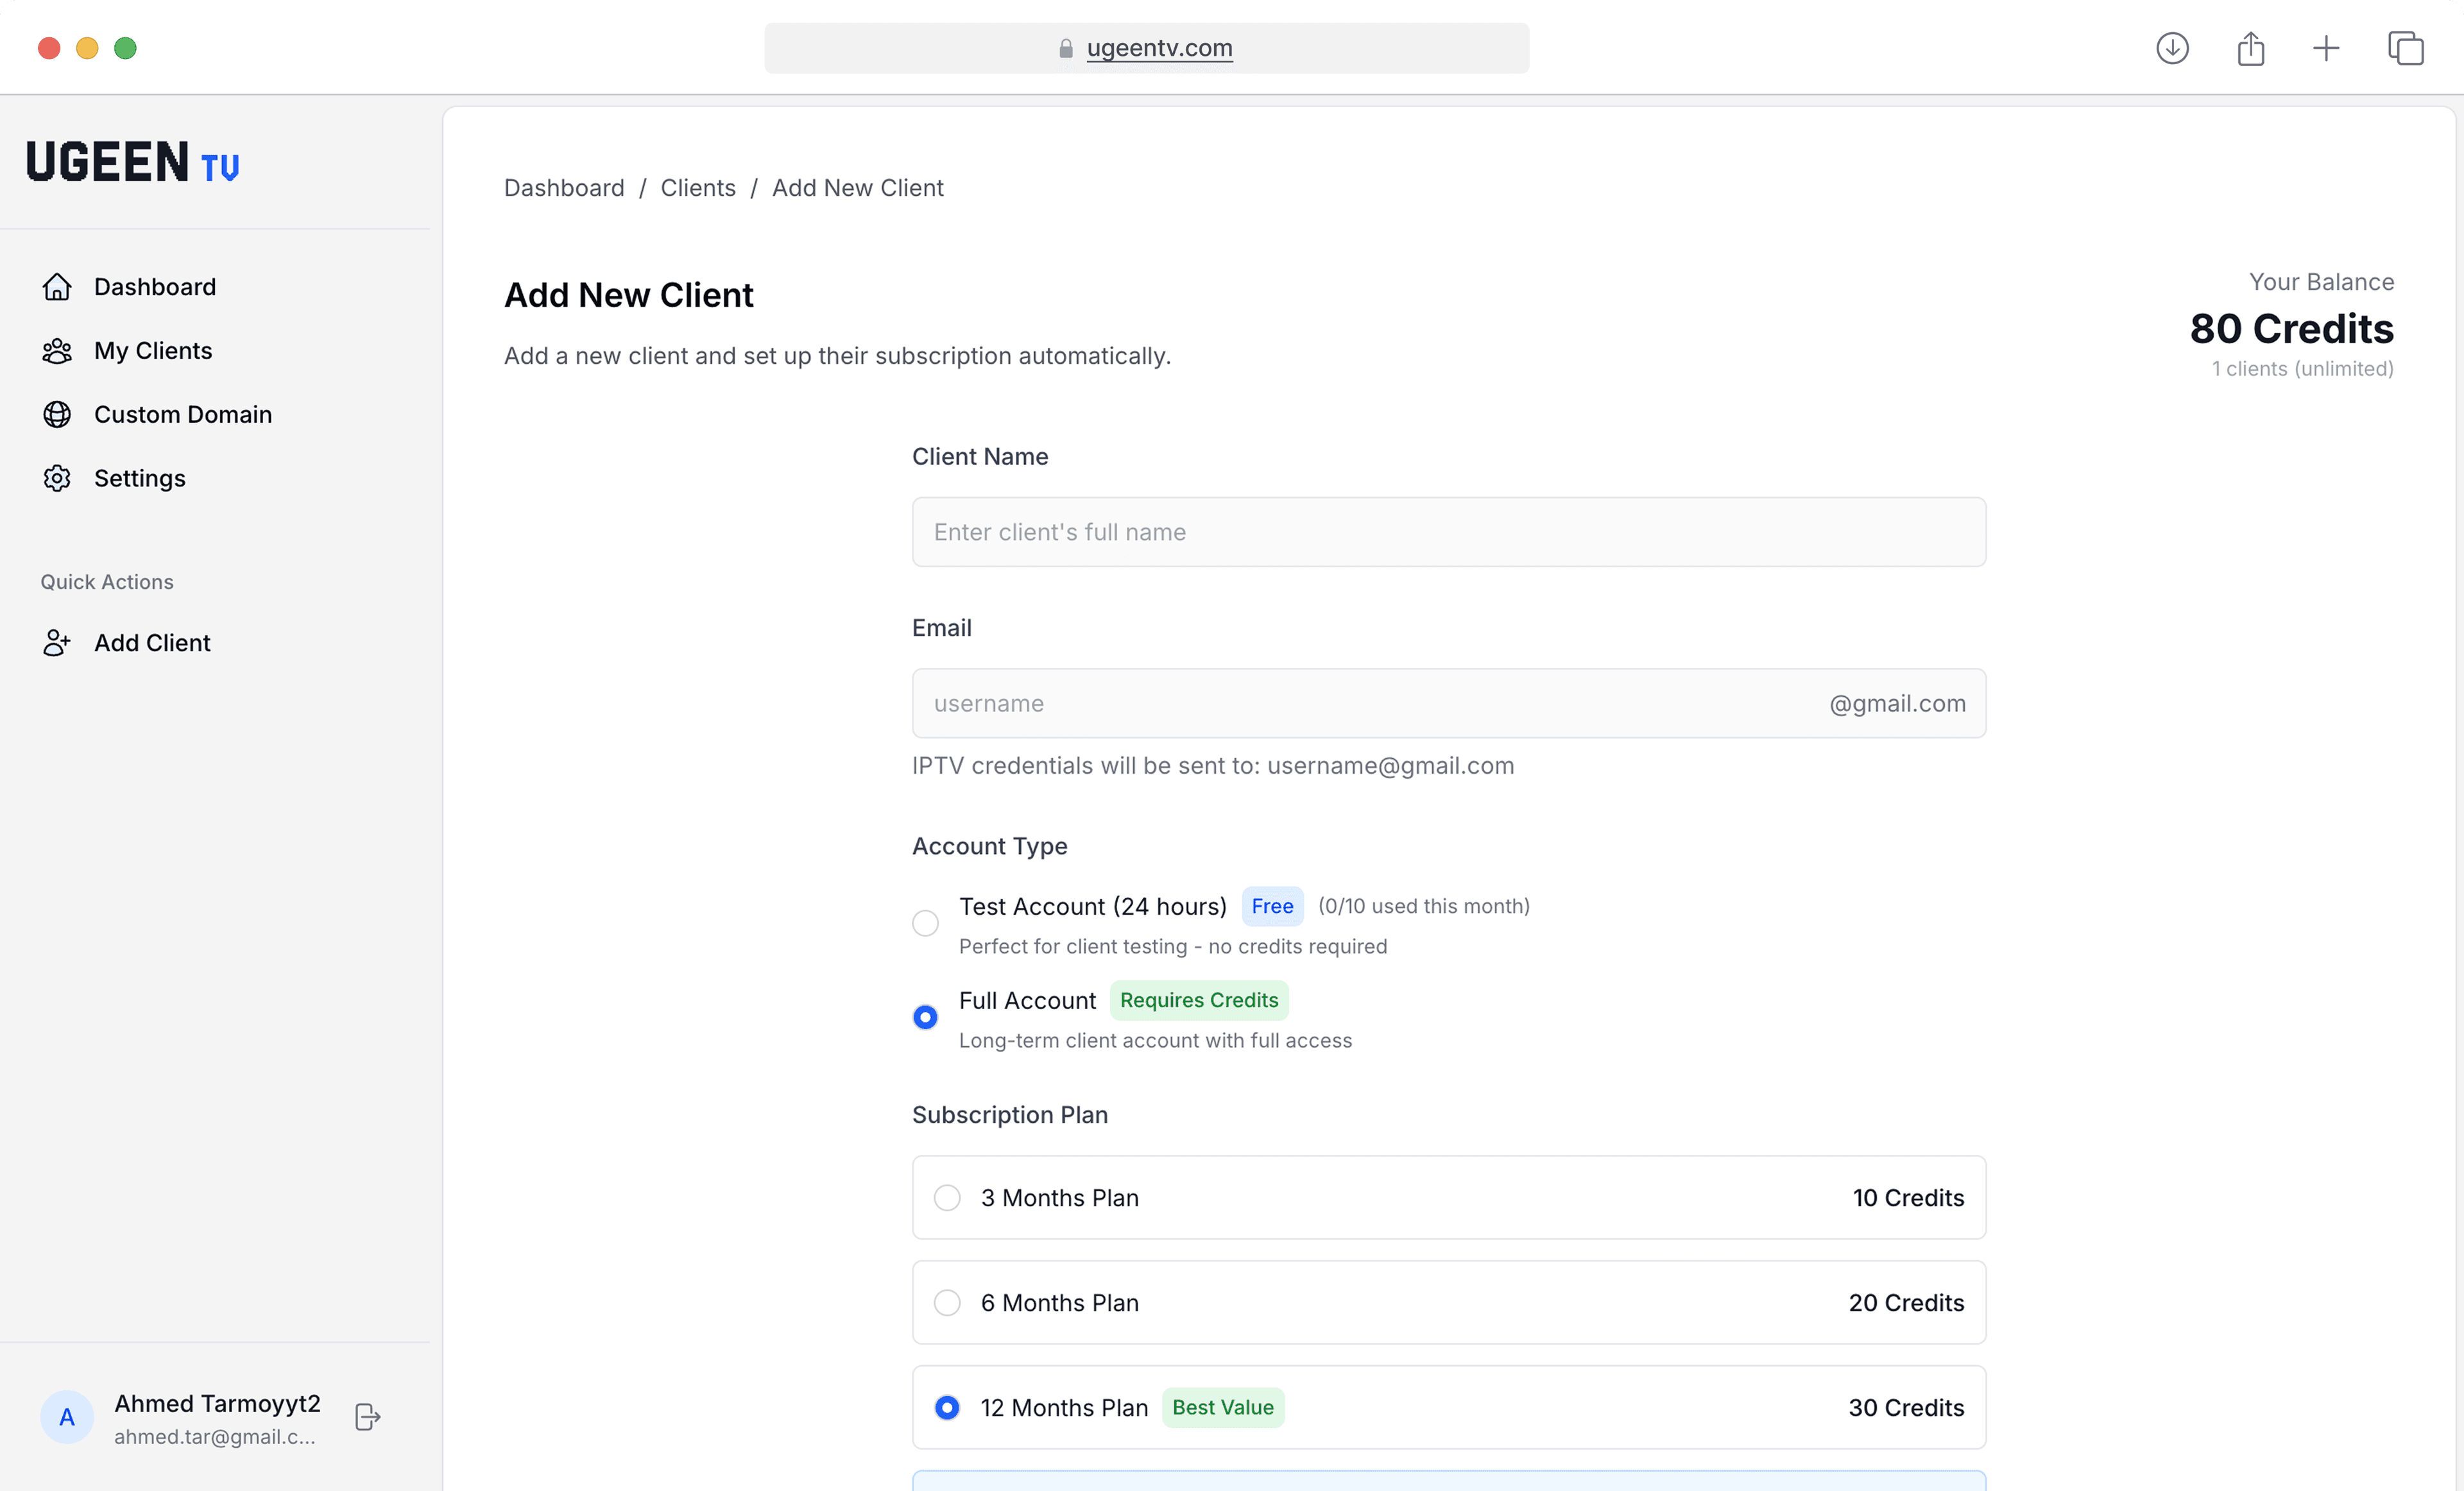Click the Add Client person-plus icon
Image resolution: width=2464 pixels, height=1491 pixels.
[57, 643]
